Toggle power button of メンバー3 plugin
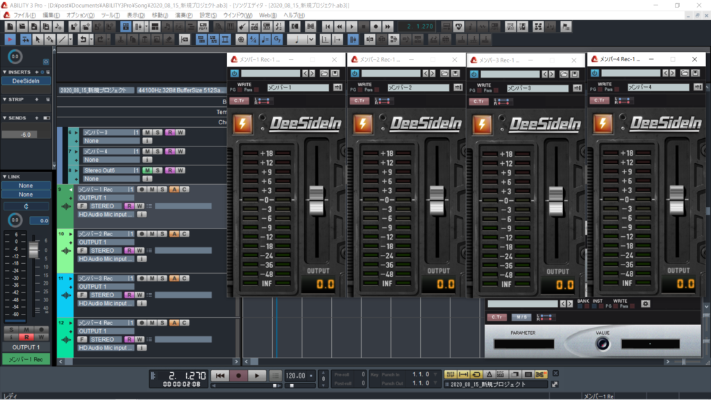Viewport: 711px width, 400px height. coord(474,74)
